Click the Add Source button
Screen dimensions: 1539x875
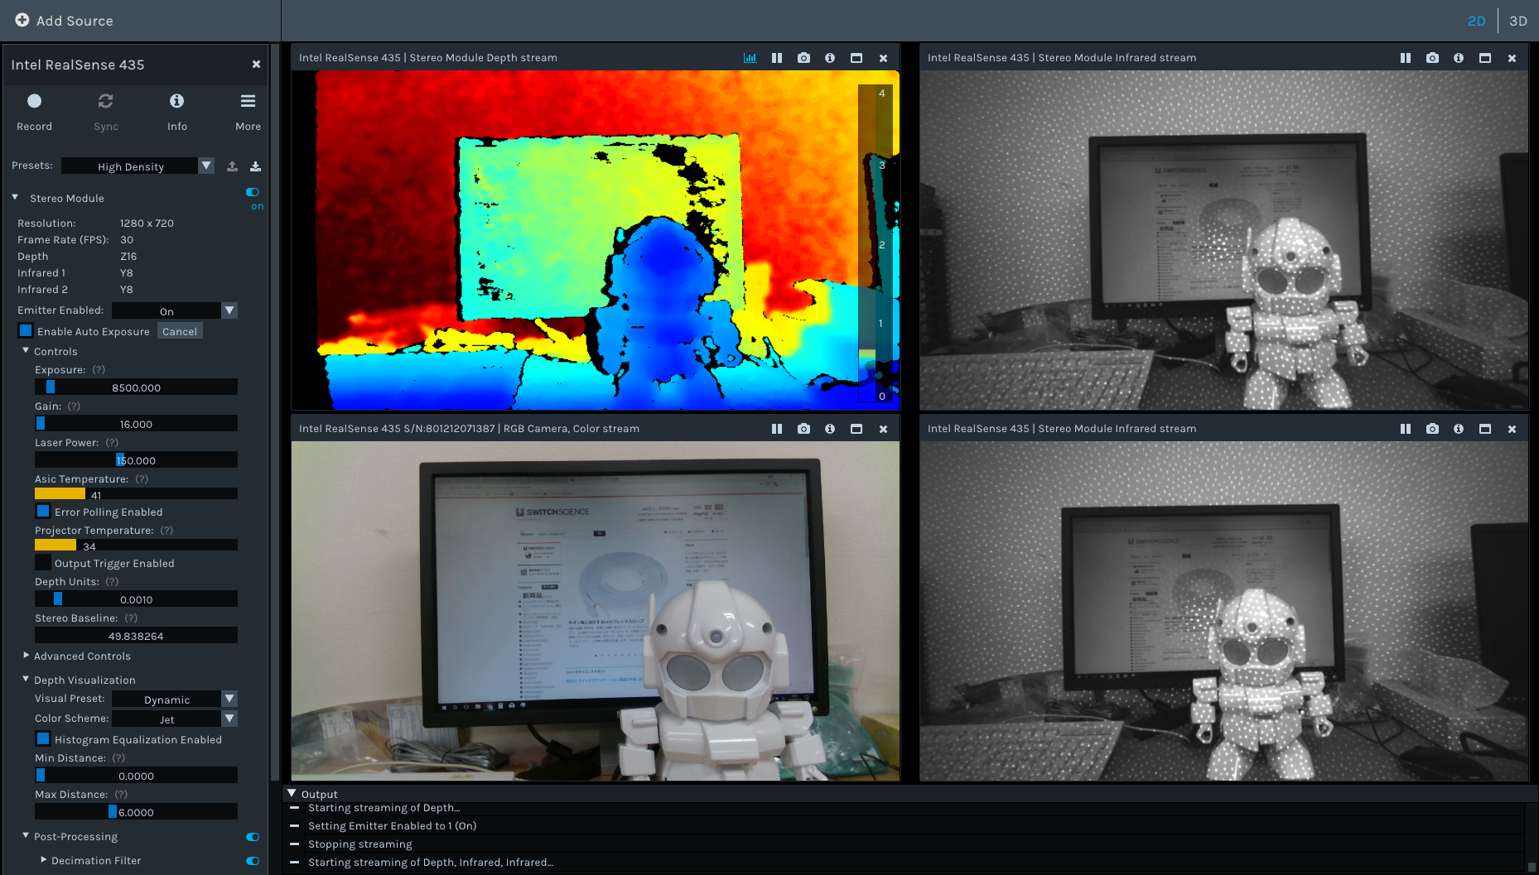click(x=64, y=21)
